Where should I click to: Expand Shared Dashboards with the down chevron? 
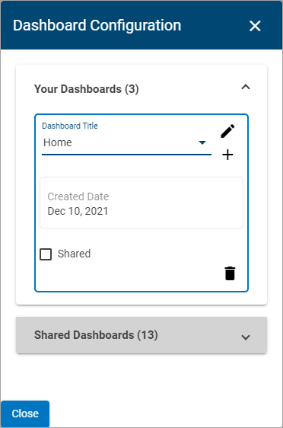(246, 337)
